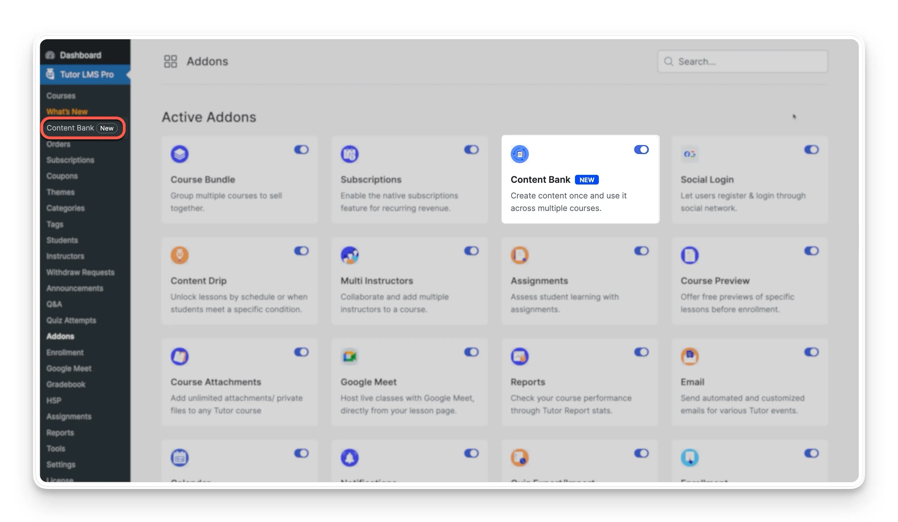The image size is (898, 522).
Task: Click the Course Attachments addon icon
Action: pyautogui.click(x=179, y=356)
